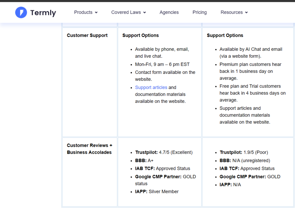This screenshot has height=208, width=295.
Task: Select the Support Options heading above AI Chat
Action: pos(225,35)
